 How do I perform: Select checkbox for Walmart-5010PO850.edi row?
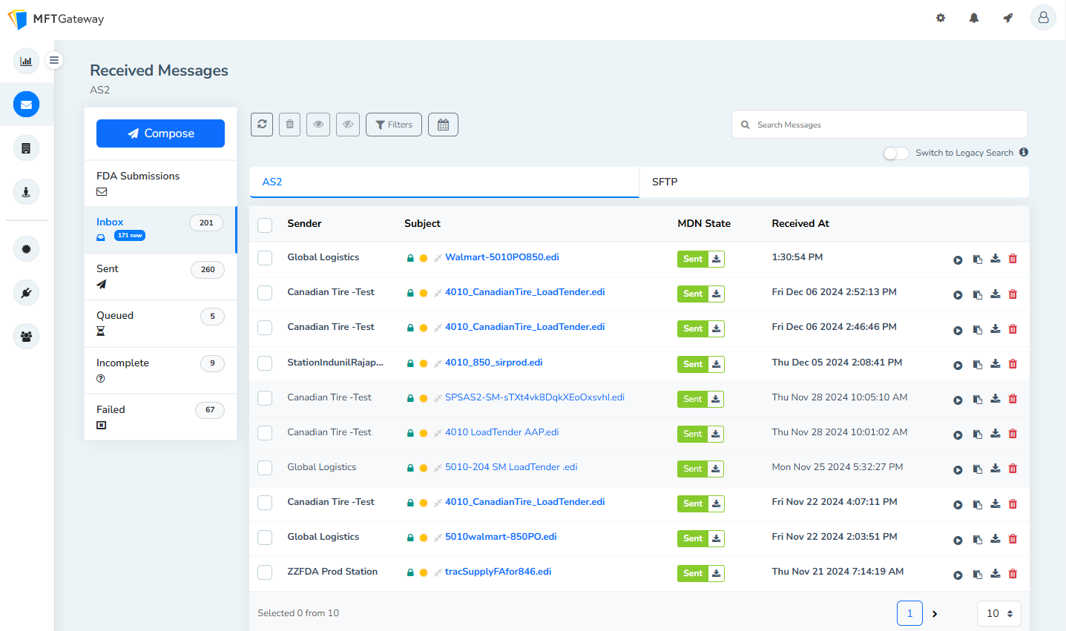tap(265, 258)
